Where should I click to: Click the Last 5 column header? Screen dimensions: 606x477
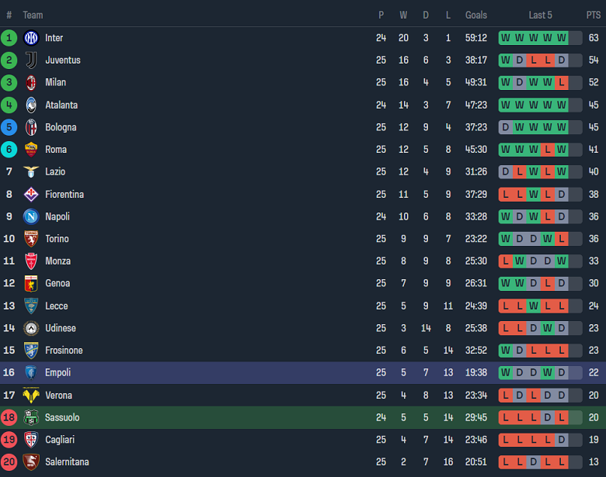(540, 15)
